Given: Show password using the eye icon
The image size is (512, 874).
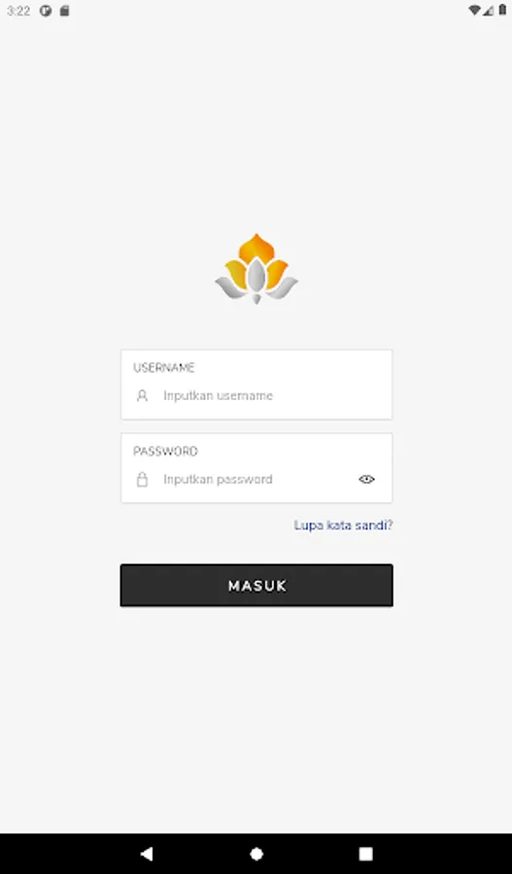Looking at the screenshot, I should click(366, 480).
